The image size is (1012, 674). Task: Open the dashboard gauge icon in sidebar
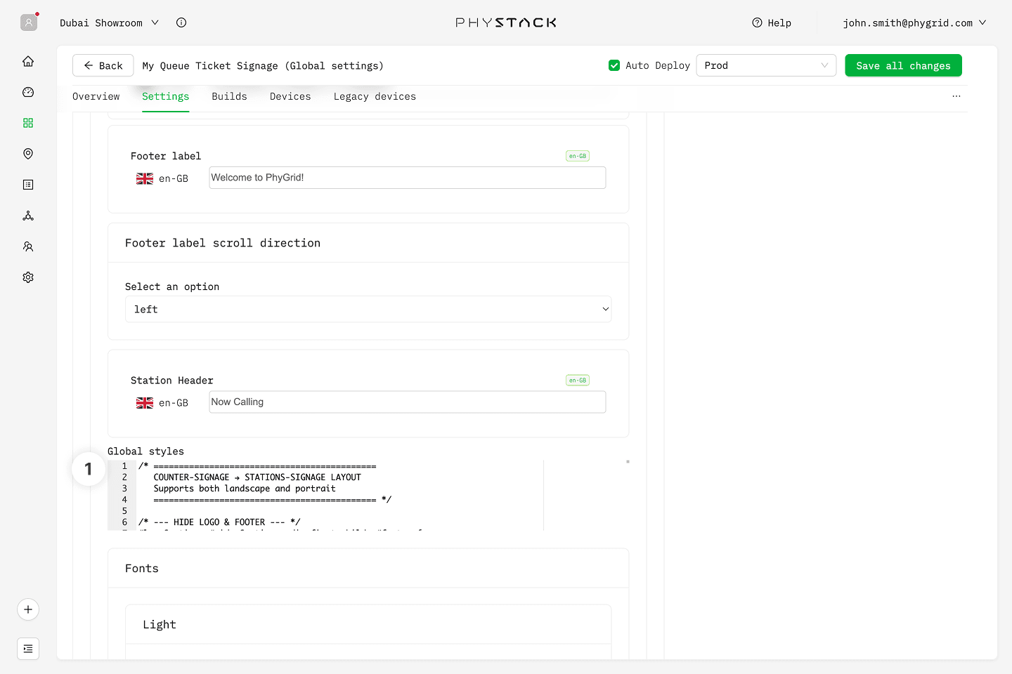(x=28, y=92)
